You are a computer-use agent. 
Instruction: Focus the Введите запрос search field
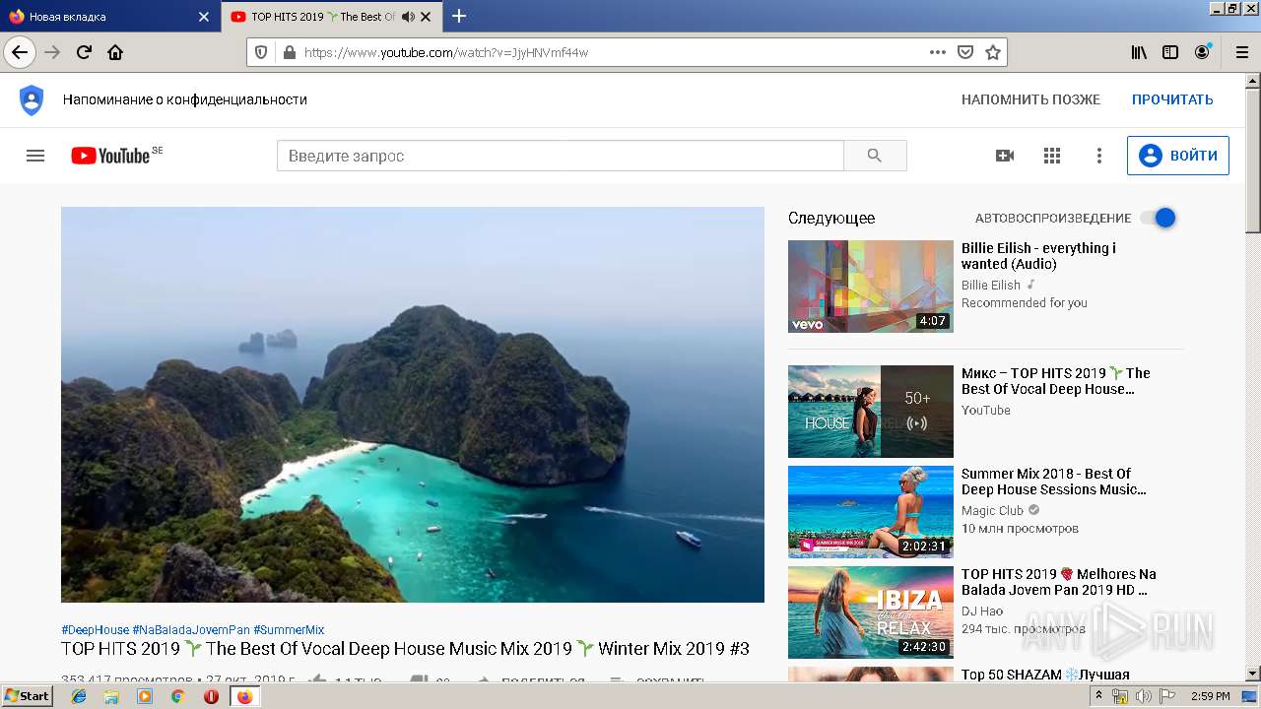coord(561,156)
